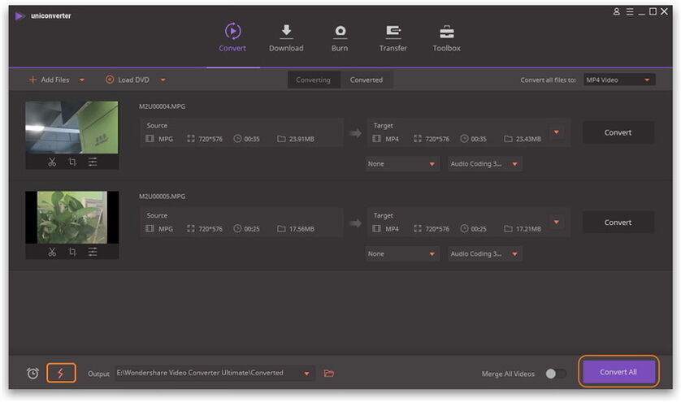681x402 pixels.
Task: Click the Convert All button
Action: pyautogui.click(x=618, y=372)
